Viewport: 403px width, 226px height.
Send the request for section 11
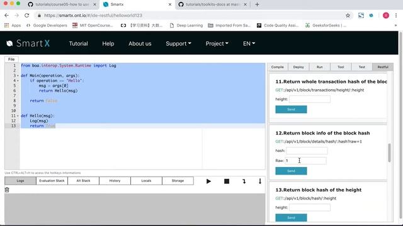[291, 109]
